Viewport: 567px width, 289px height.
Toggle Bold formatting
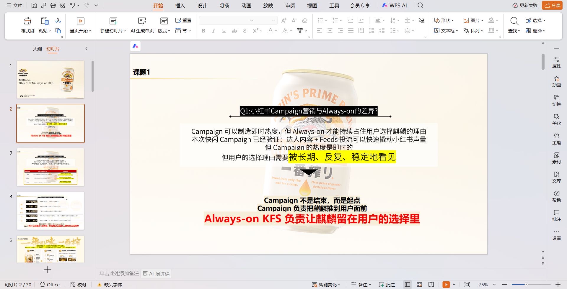pos(203,31)
